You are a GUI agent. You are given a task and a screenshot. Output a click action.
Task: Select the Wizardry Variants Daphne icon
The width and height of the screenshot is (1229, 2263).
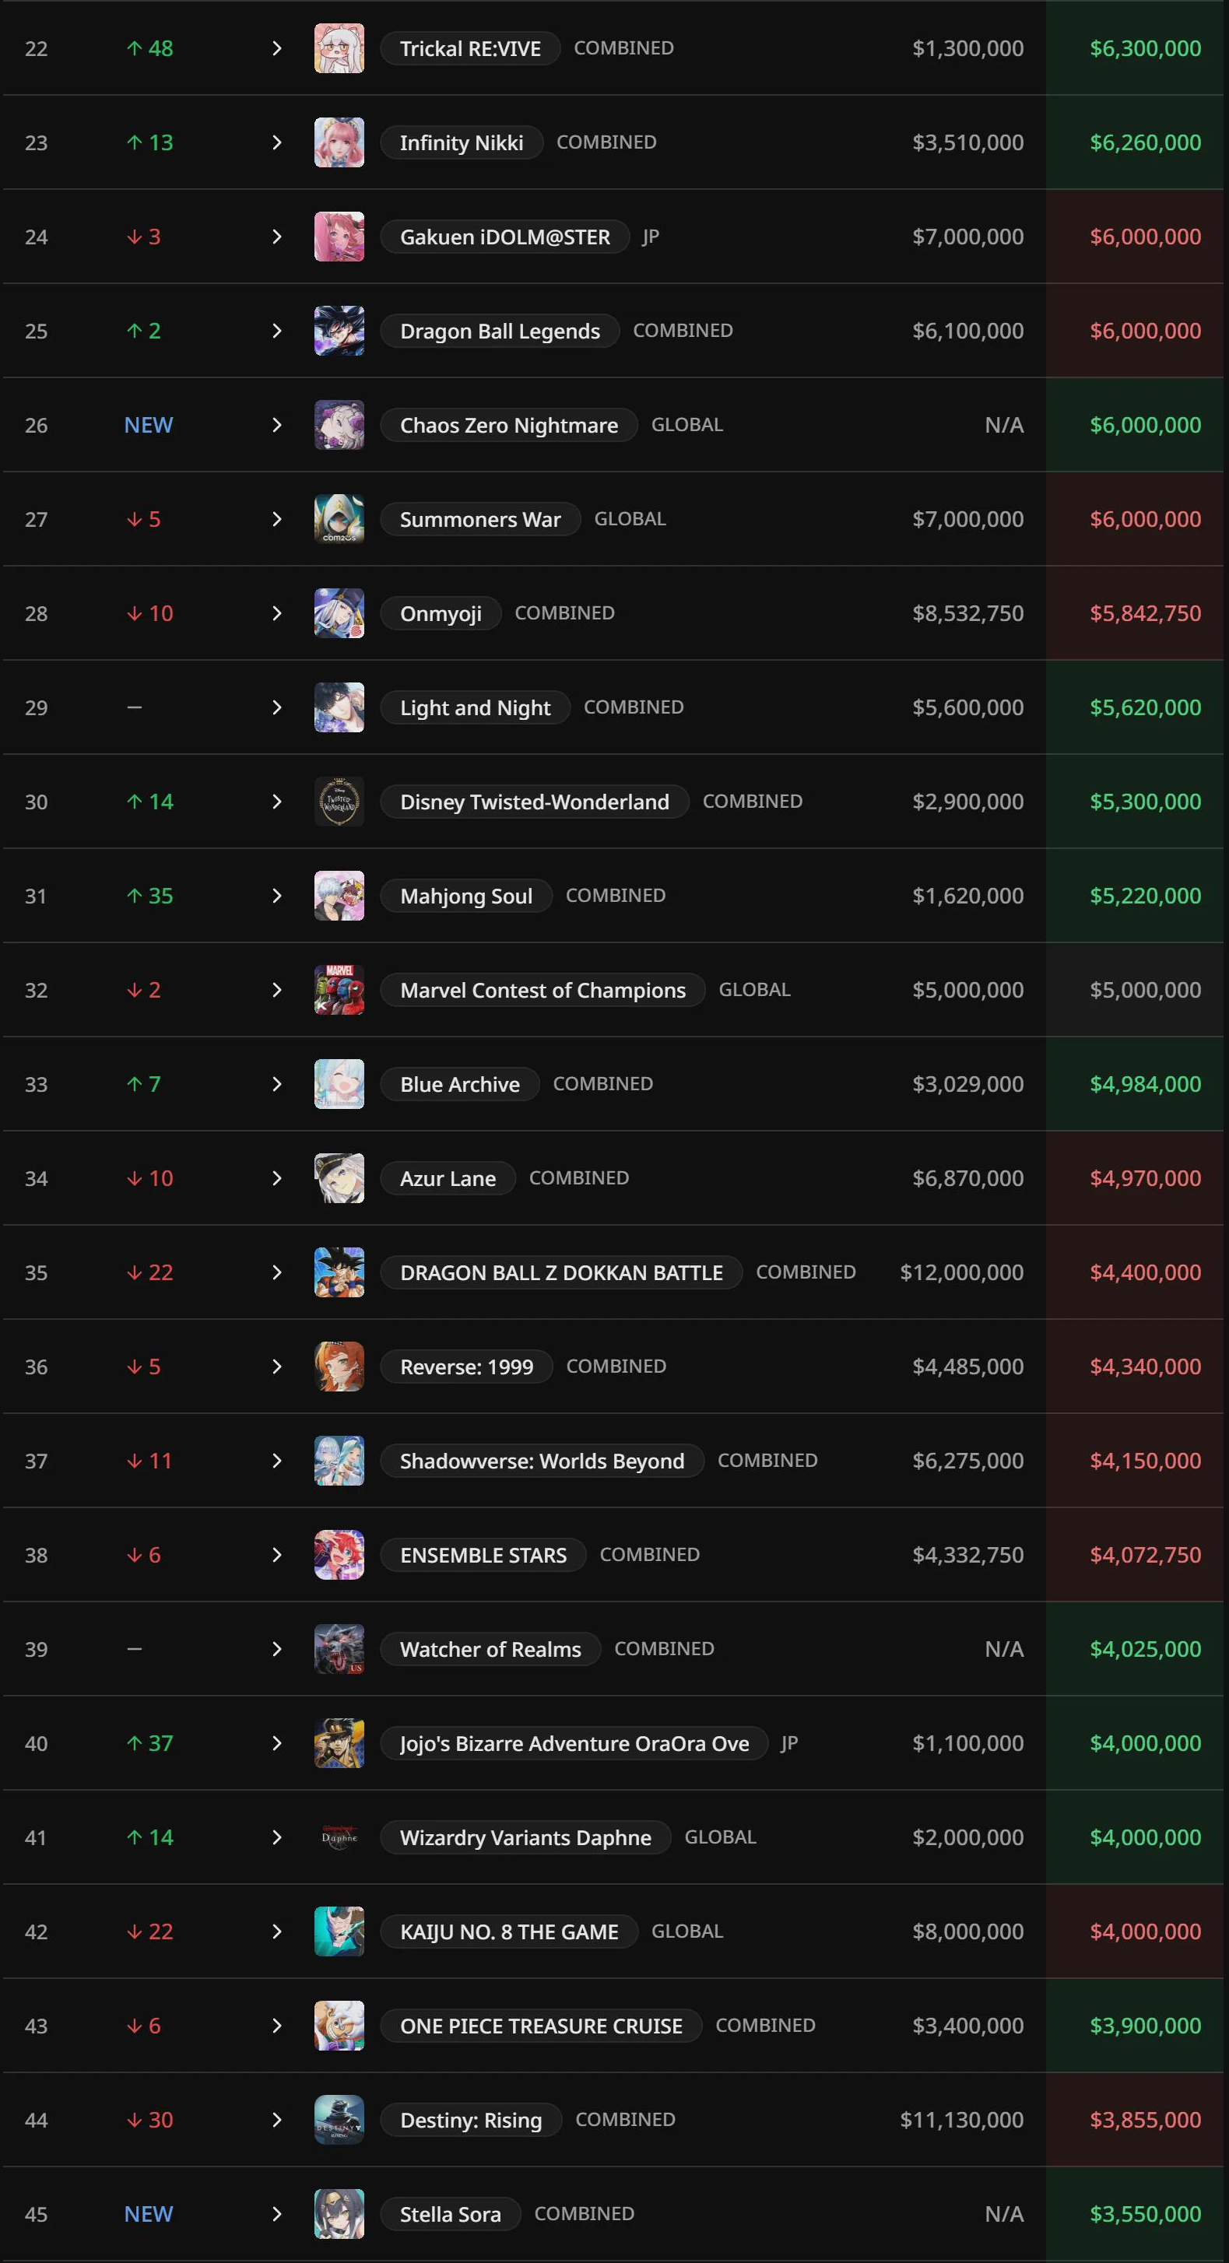coord(339,1837)
